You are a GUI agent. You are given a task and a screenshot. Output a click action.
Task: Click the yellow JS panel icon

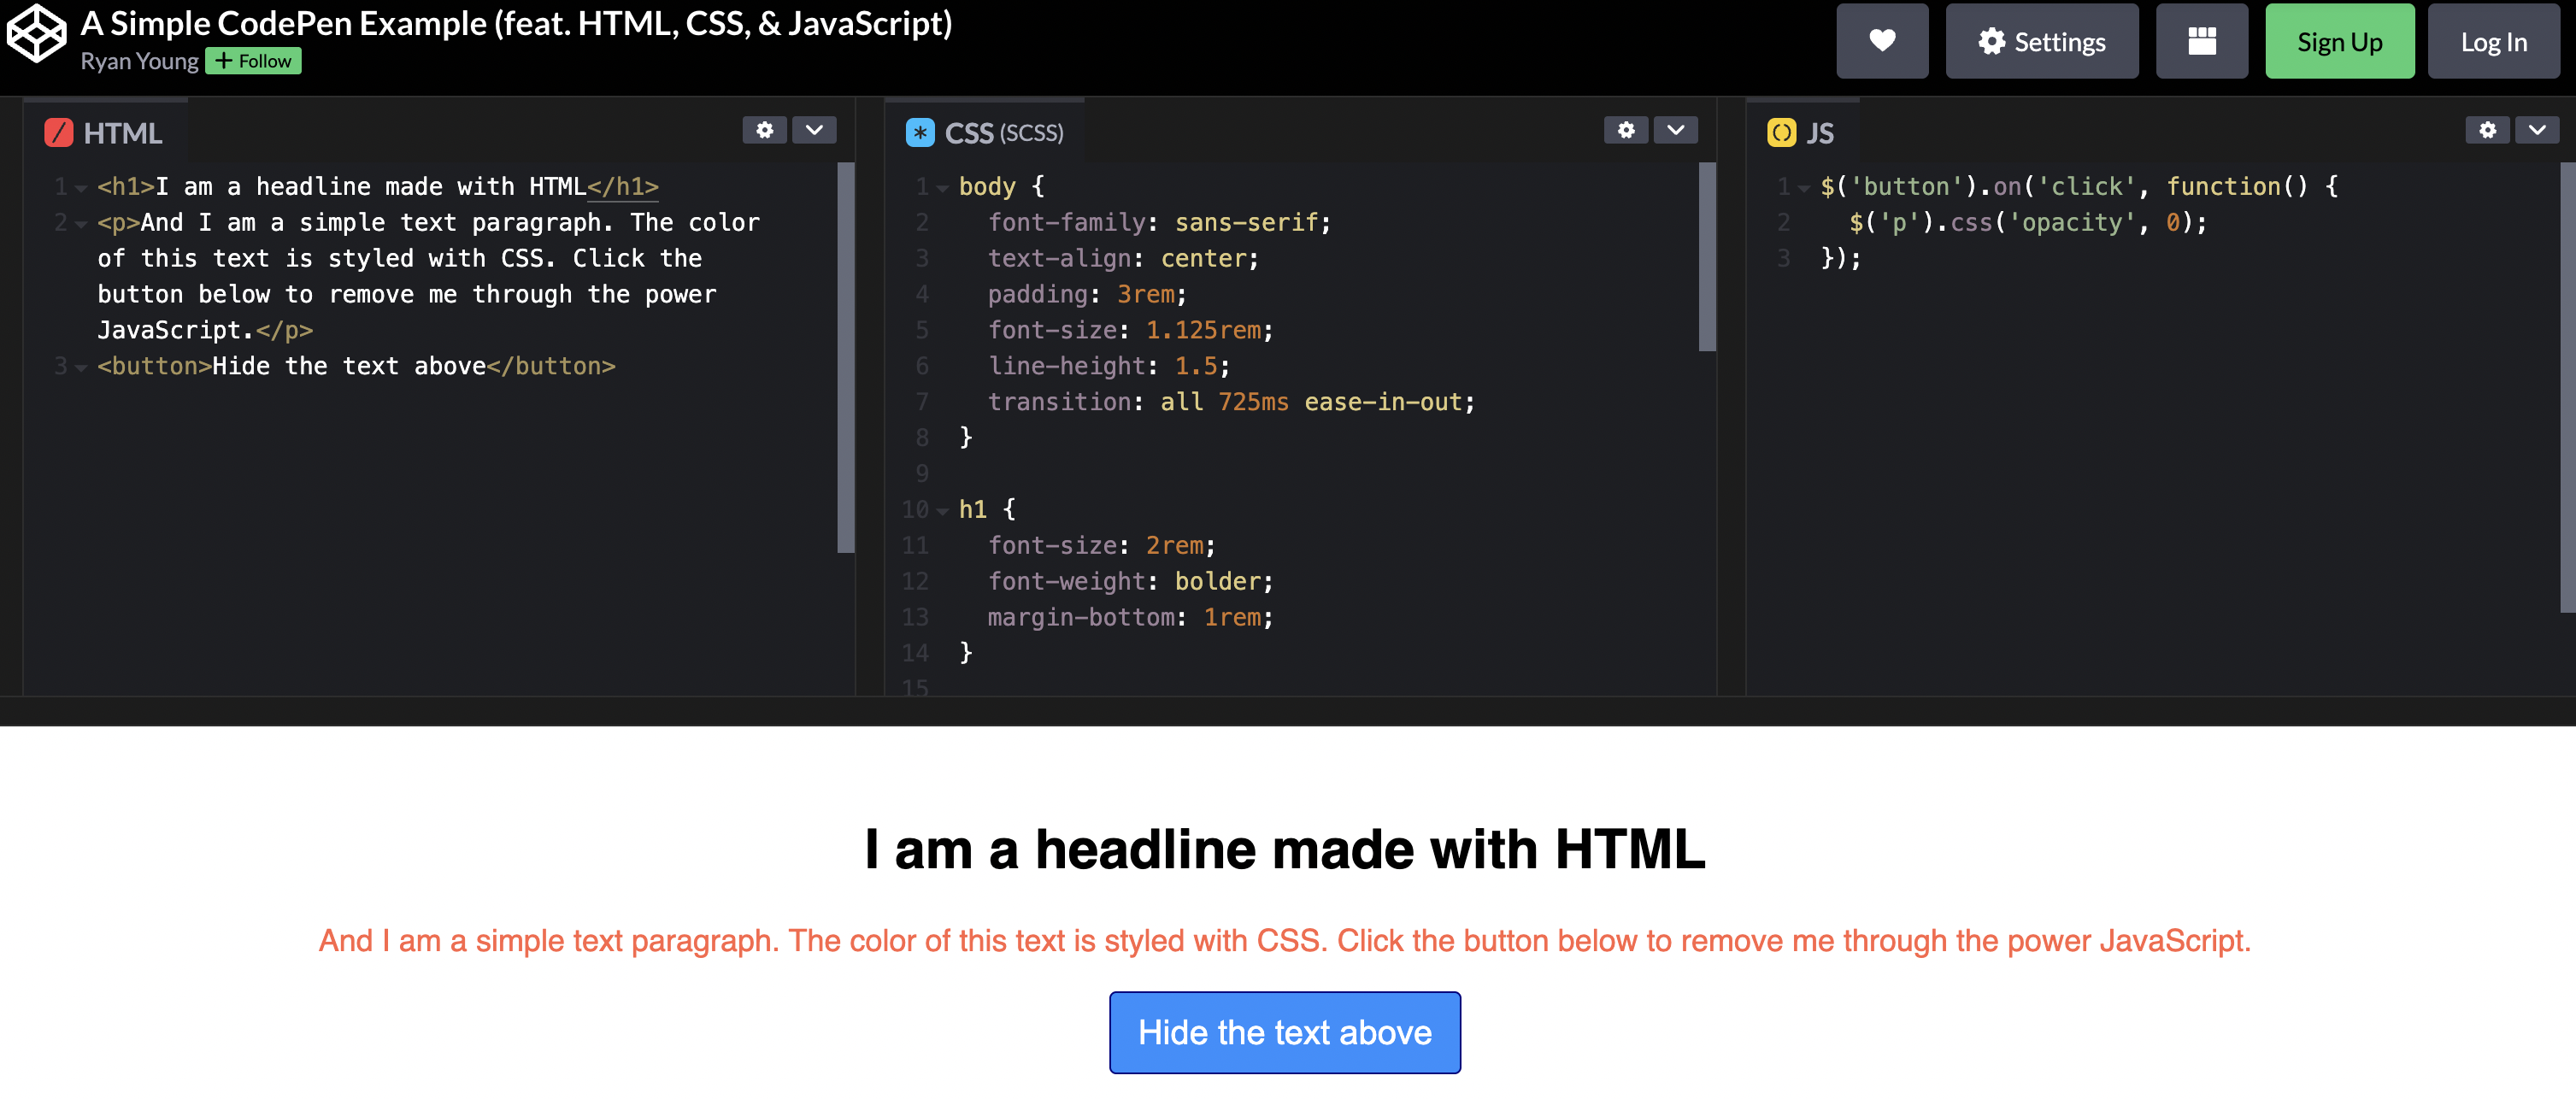pyautogui.click(x=1781, y=133)
